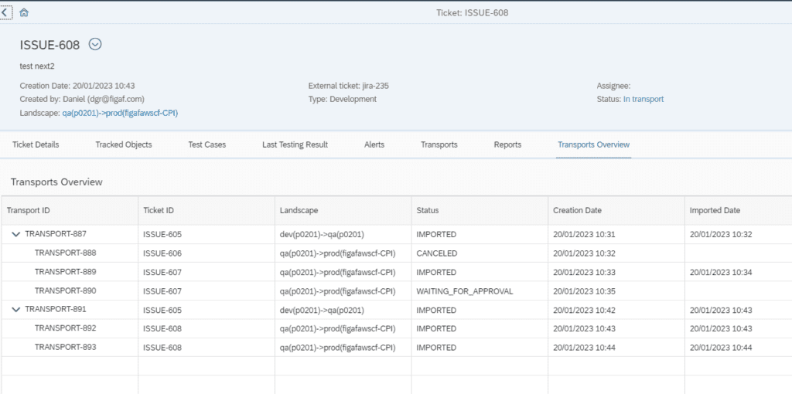The width and height of the screenshot is (792, 394).
Task: Click the Created by Daniel text
Action: (83, 100)
